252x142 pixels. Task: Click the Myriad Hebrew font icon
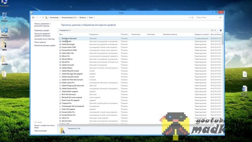click(60, 59)
